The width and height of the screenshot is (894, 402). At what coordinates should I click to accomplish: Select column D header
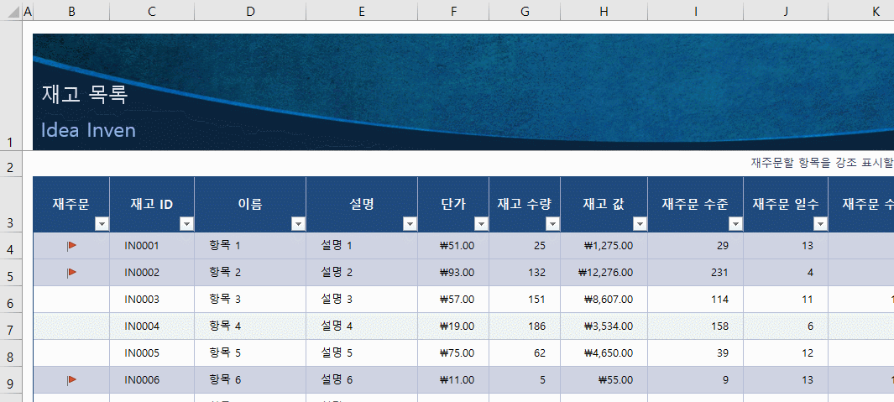(x=249, y=11)
